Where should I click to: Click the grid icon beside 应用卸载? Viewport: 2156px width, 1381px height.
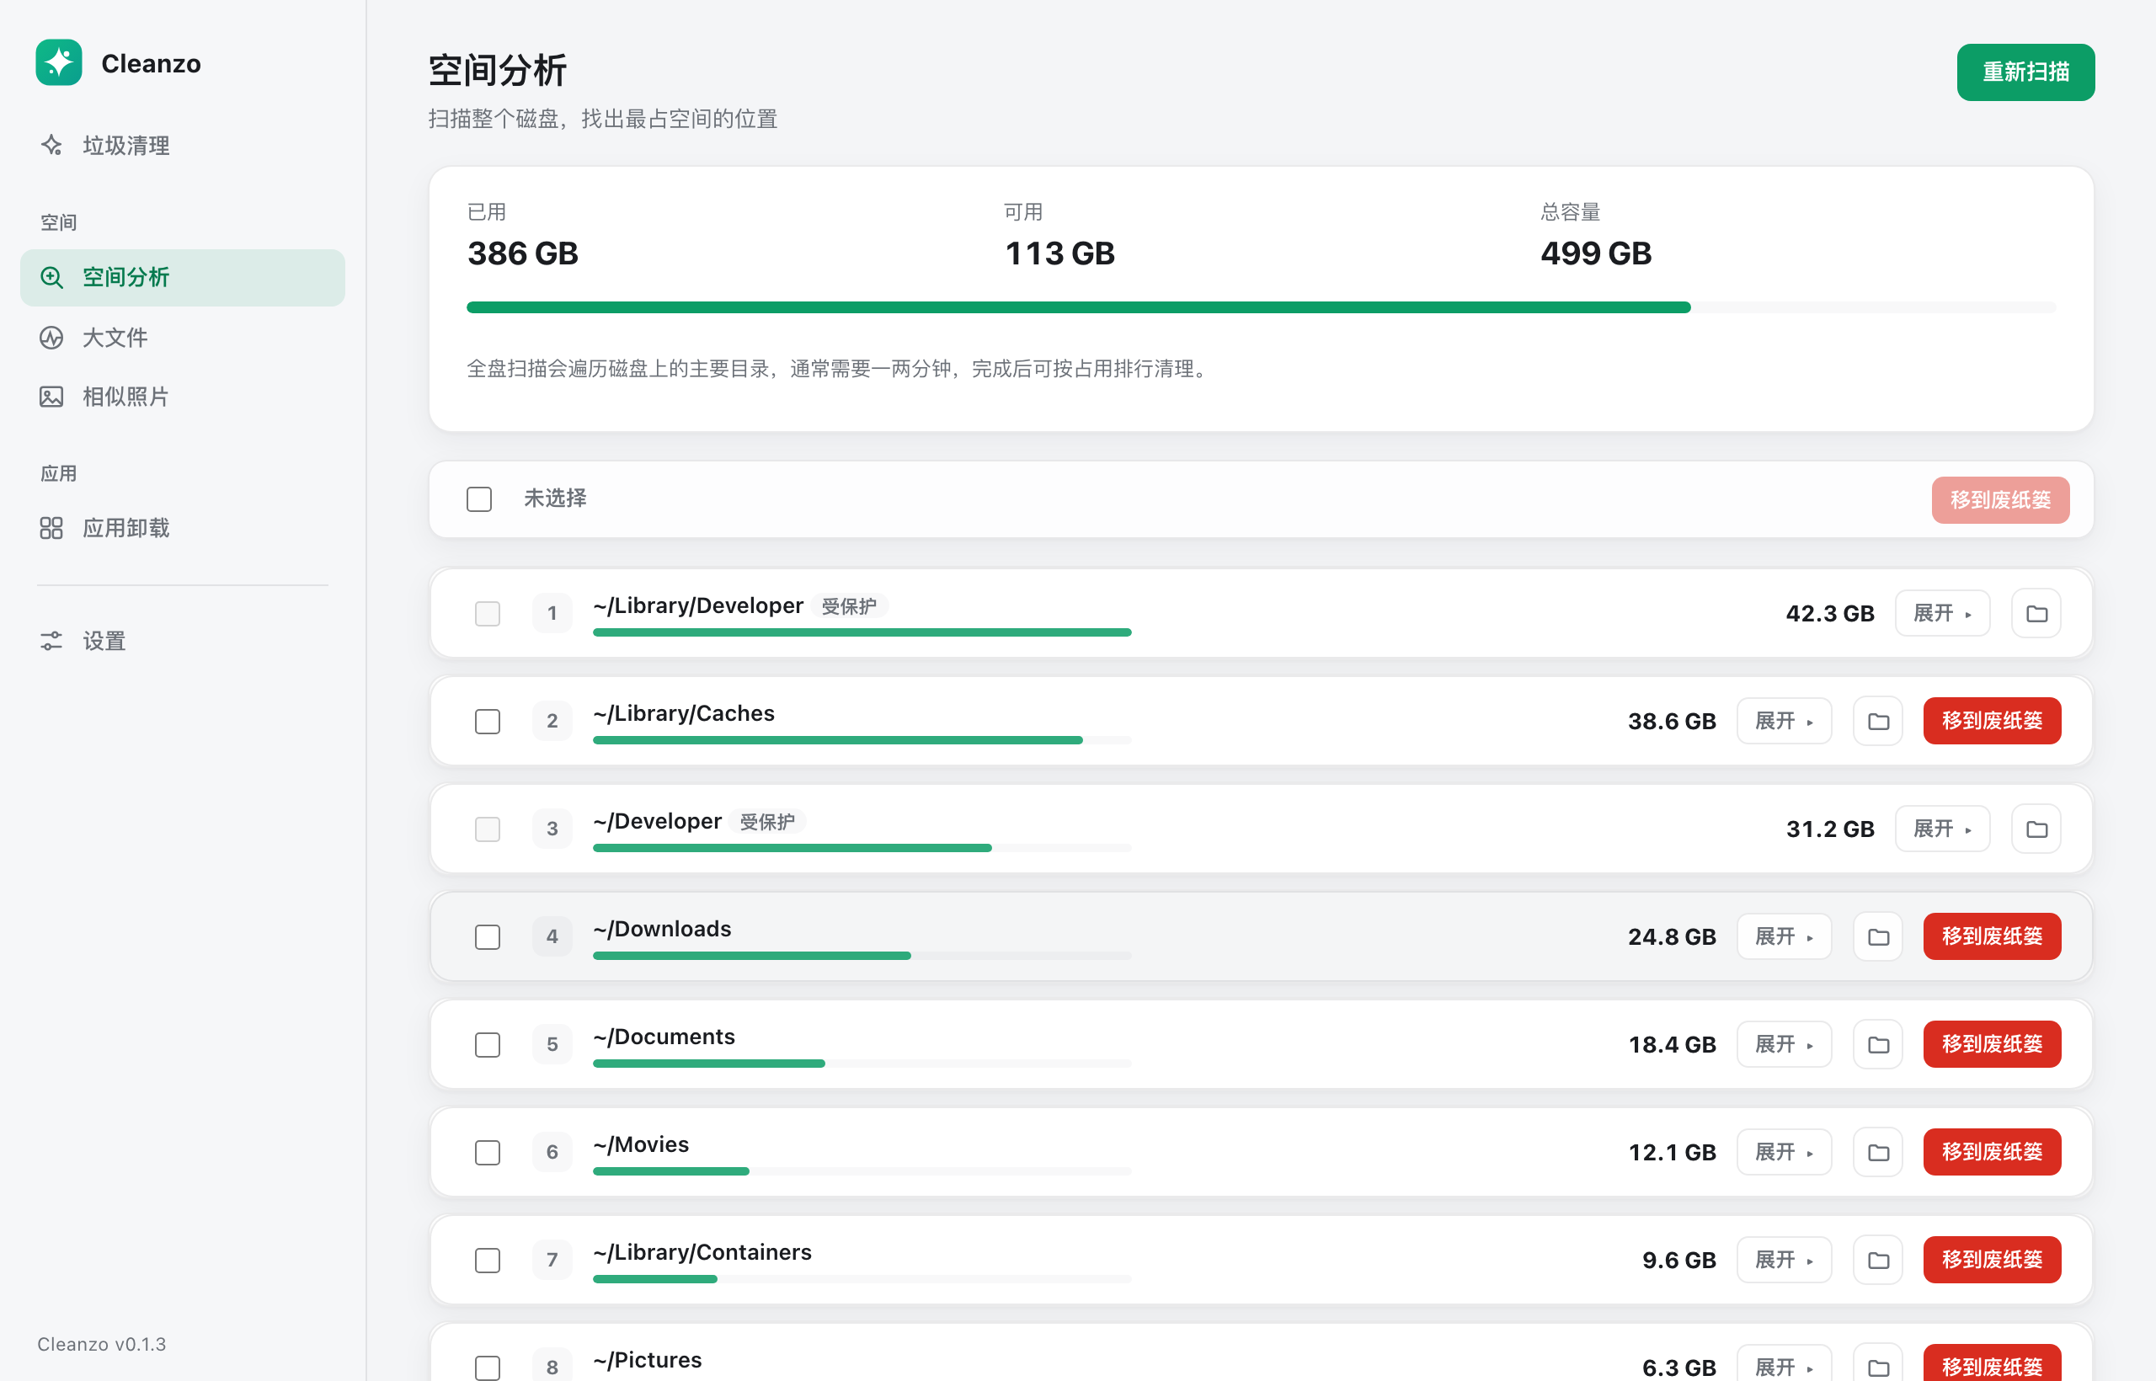click(x=51, y=528)
